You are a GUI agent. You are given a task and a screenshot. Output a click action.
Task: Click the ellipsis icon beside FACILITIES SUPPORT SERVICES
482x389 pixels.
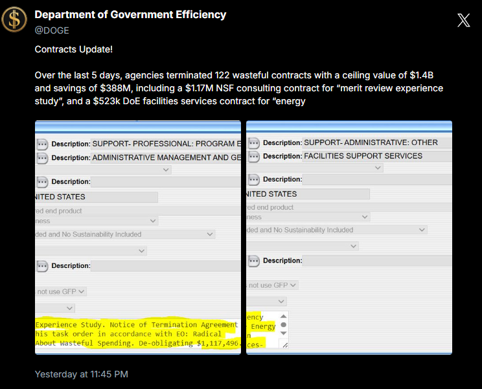pos(253,156)
